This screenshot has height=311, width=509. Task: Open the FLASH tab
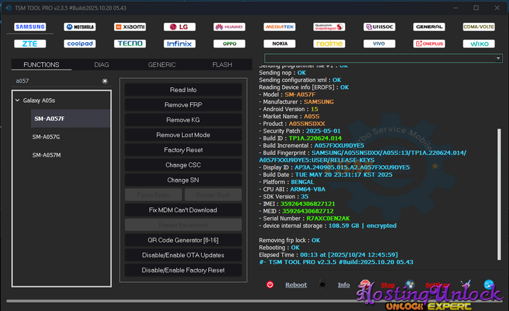[222, 65]
